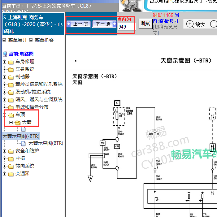Image resolution: width=217 pixels, height=217 pixels.
Task: Expand the 转向系统 tree node
Action: pos(4,166)
